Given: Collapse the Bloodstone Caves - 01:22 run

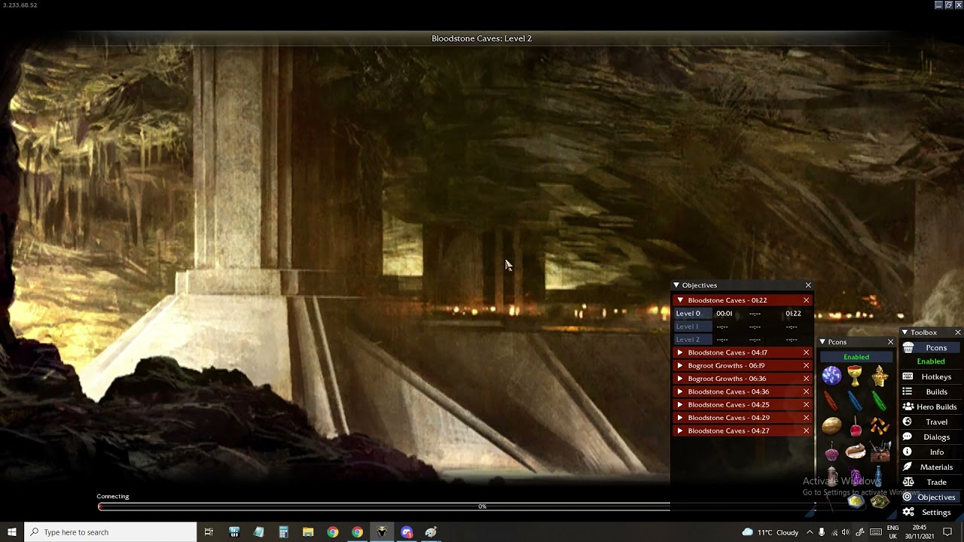Looking at the screenshot, I should click(x=680, y=300).
